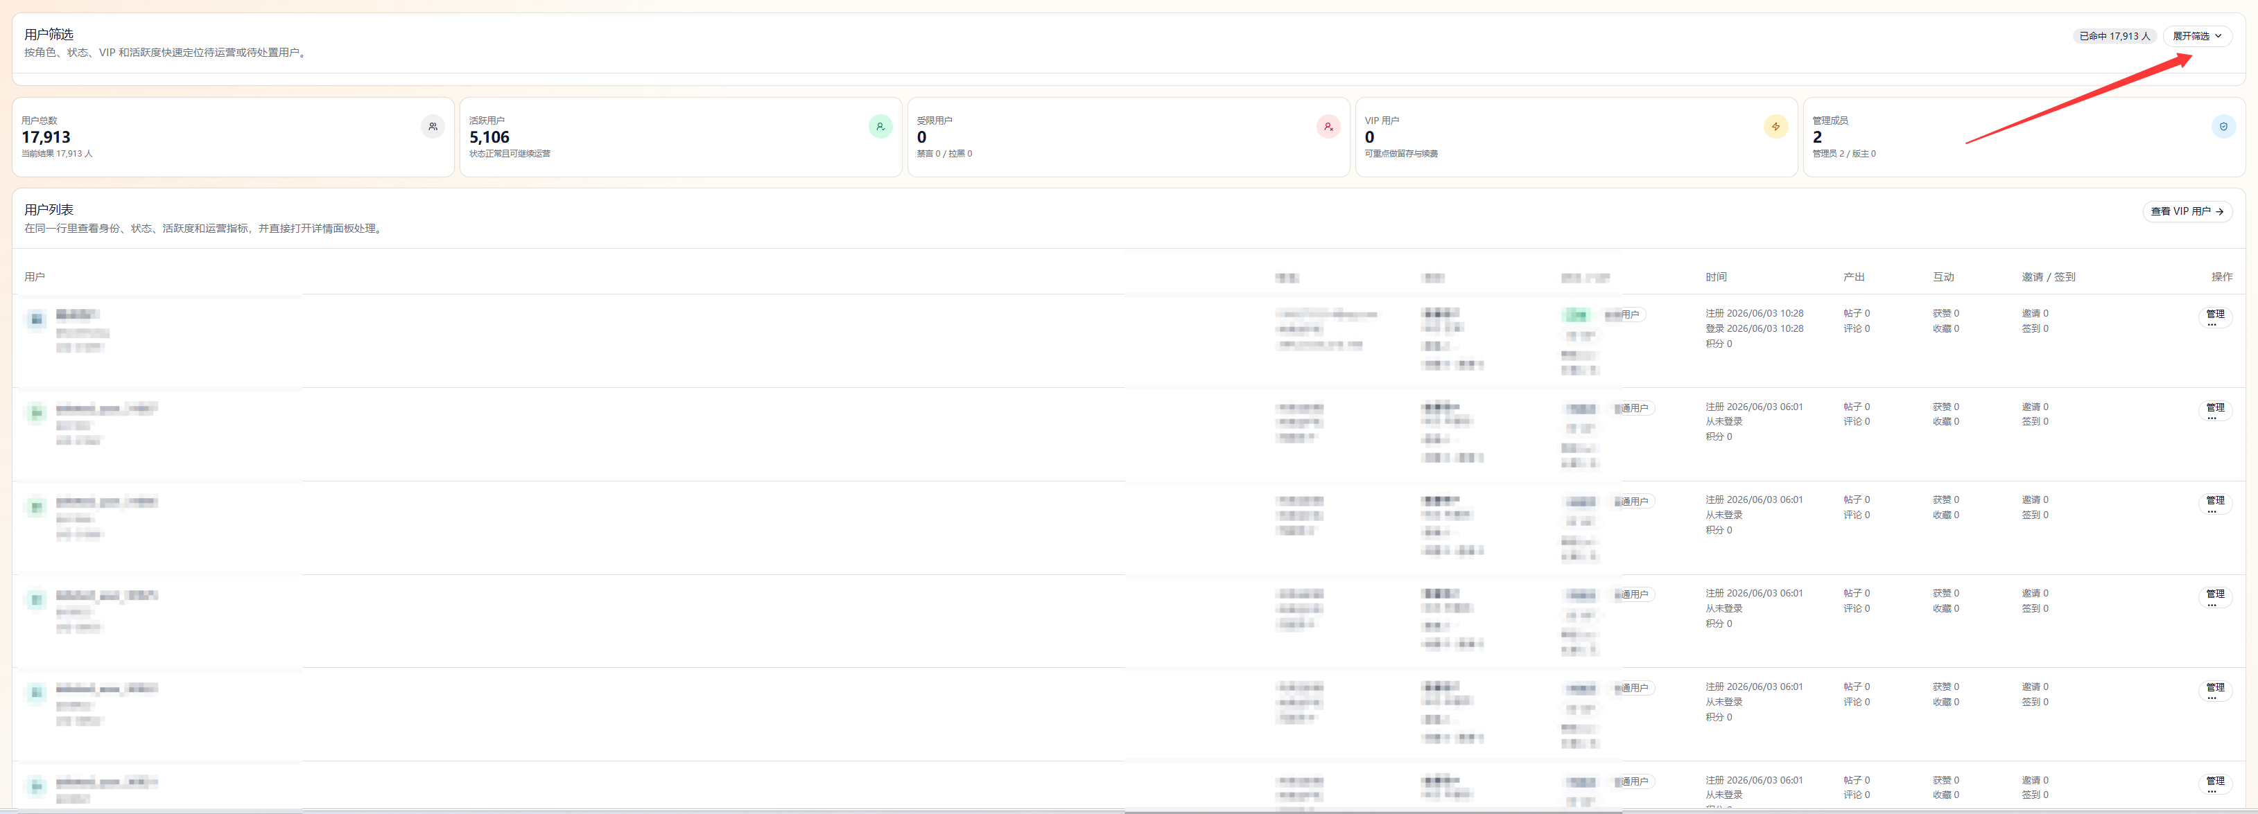The image size is (2258, 814).
Task: Click the 禁言 0 / 拉黑 0 text
Action: pos(944,153)
